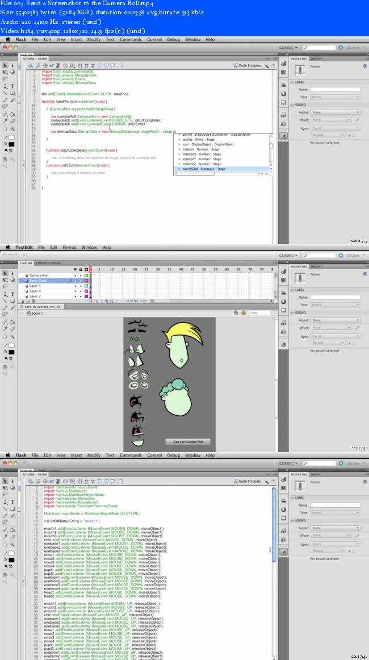The width and height of the screenshot is (369, 660).
Task: Select the Paint Bucket tool in top frame
Action: tap(12, 114)
